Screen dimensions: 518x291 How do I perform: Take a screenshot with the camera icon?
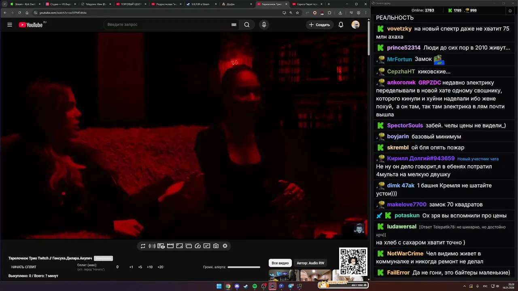tap(216, 246)
